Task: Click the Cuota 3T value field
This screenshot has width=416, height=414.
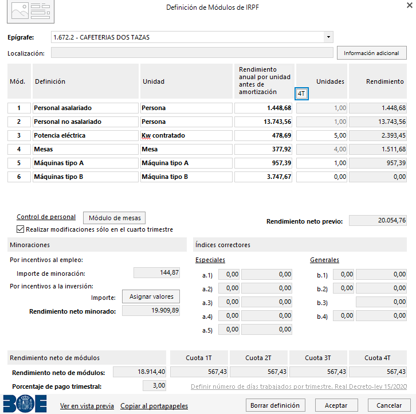Action: pyautogui.click(x=318, y=372)
